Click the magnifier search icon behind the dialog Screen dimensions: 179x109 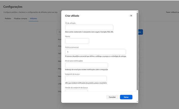coord(60,32)
